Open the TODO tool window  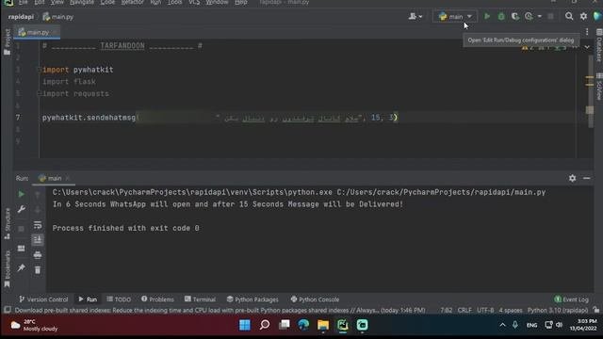(x=119, y=299)
